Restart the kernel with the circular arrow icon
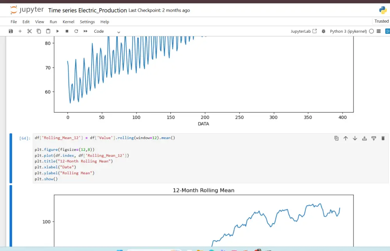The width and height of the screenshot is (390, 251). (76, 31)
